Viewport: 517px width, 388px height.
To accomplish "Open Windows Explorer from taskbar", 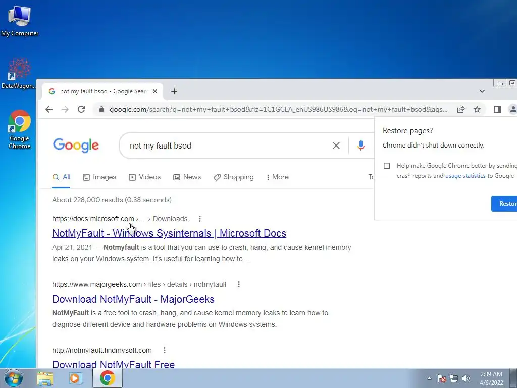I will 45,378.
